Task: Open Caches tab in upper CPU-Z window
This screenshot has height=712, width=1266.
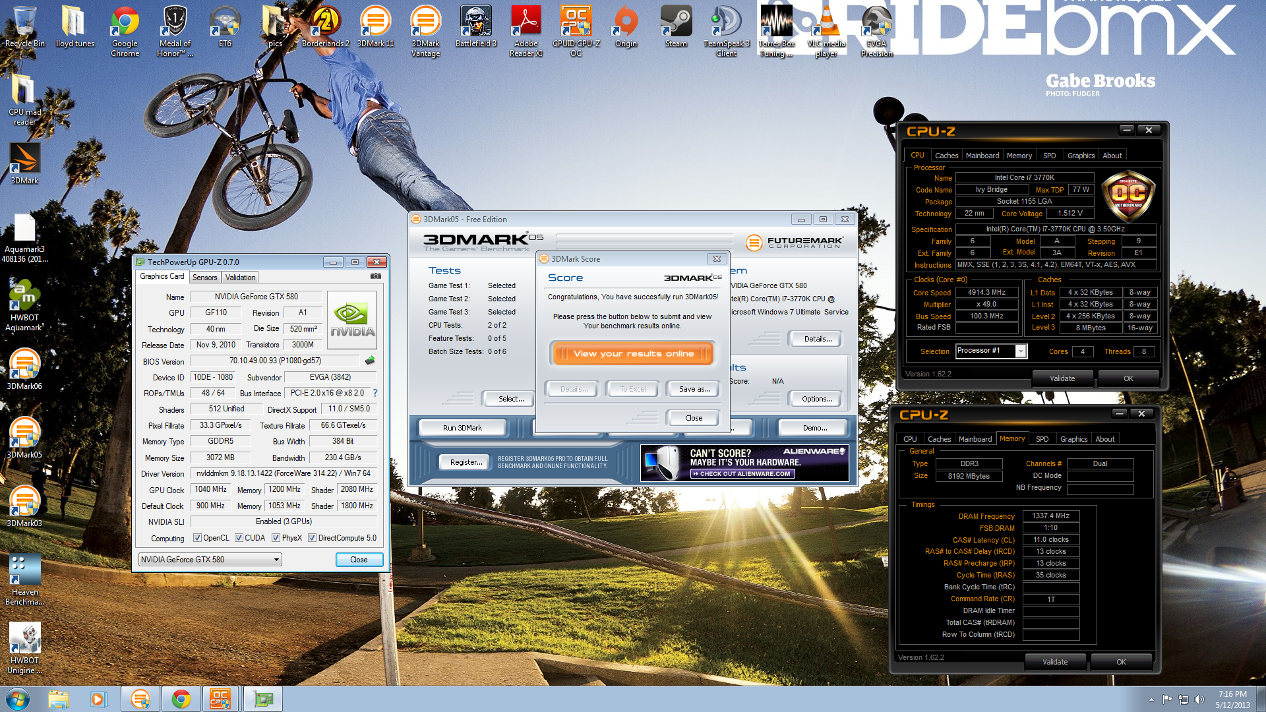Action: 946,156
